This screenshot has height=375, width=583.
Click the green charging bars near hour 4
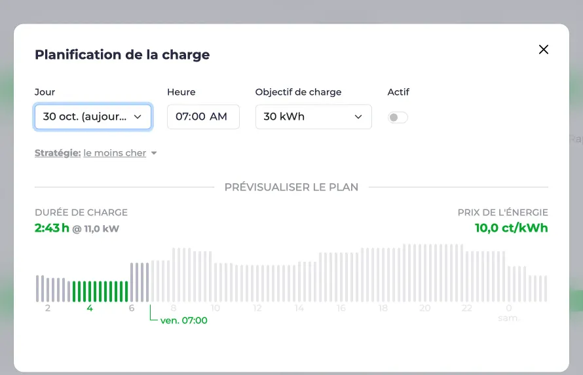pos(100,291)
